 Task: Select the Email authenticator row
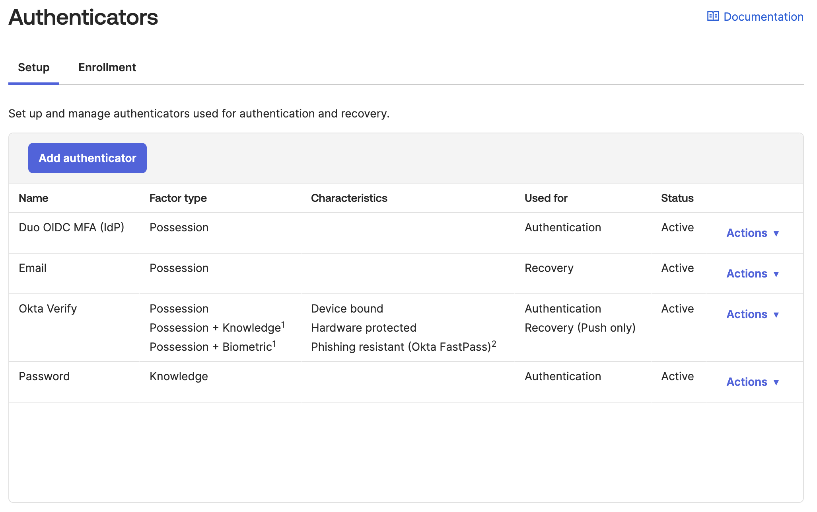click(32, 268)
